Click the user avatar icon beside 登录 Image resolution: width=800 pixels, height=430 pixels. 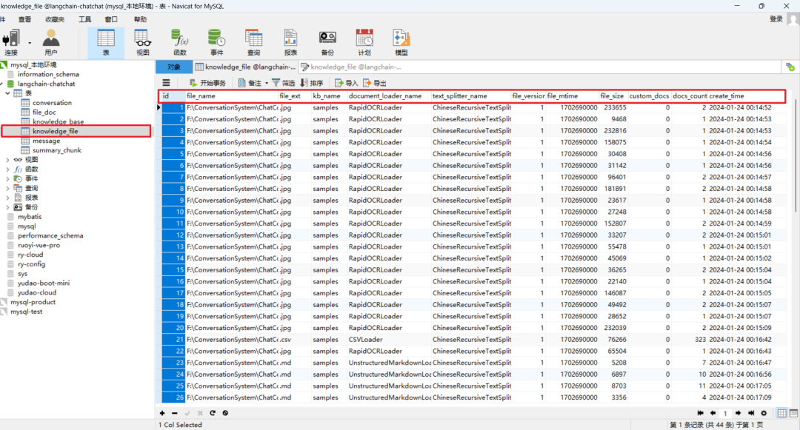793,19
